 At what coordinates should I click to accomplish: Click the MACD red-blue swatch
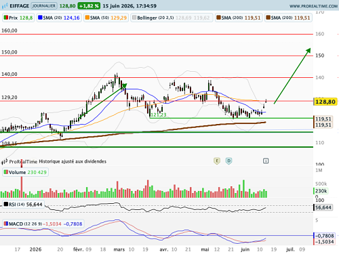point(6,224)
